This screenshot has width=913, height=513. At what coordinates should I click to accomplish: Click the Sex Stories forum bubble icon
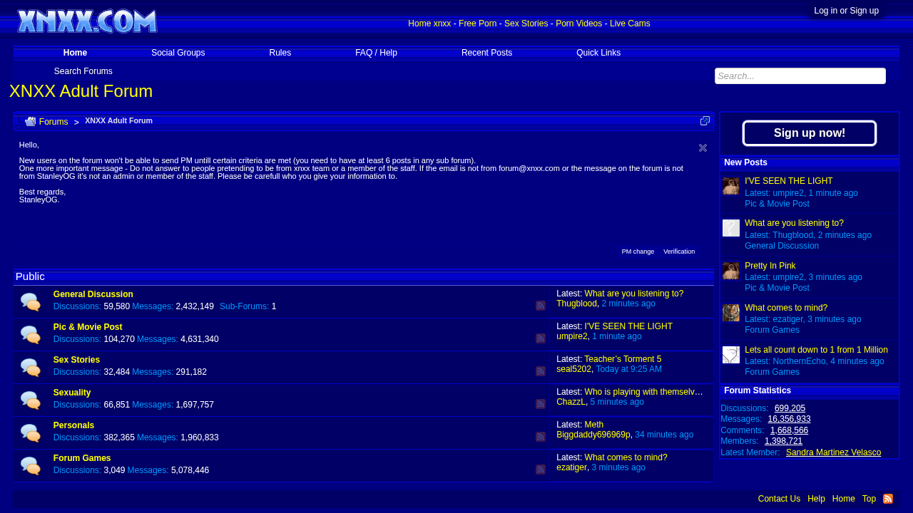pos(30,368)
